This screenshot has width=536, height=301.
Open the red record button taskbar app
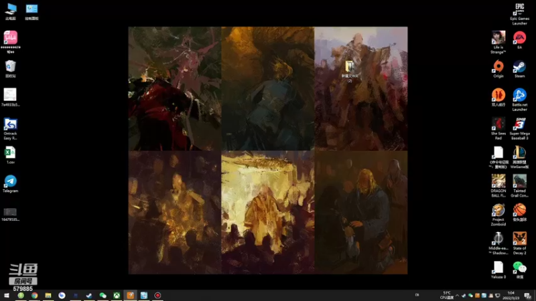coord(157,295)
